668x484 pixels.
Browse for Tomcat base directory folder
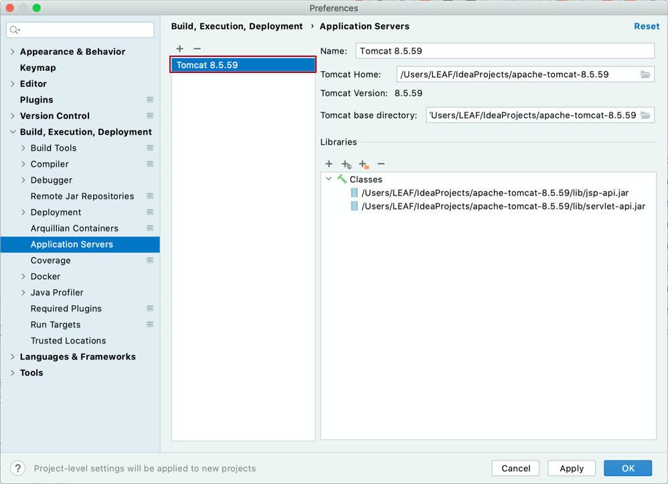(645, 115)
